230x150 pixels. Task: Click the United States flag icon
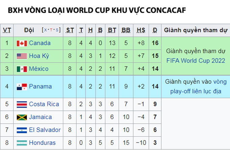click(x=22, y=56)
